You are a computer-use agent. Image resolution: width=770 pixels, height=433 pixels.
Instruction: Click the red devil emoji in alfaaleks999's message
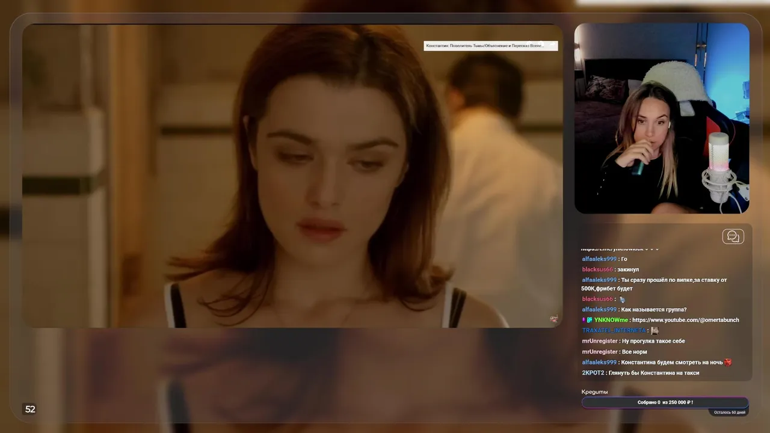pyautogui.click(x=728, y=362)
